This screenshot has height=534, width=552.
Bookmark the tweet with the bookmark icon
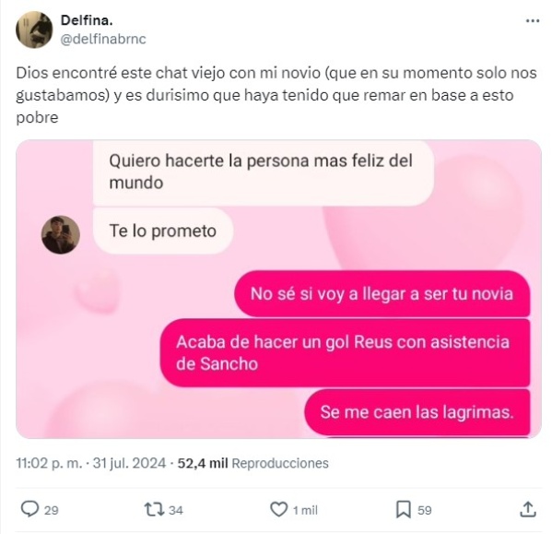pos(404,509)
